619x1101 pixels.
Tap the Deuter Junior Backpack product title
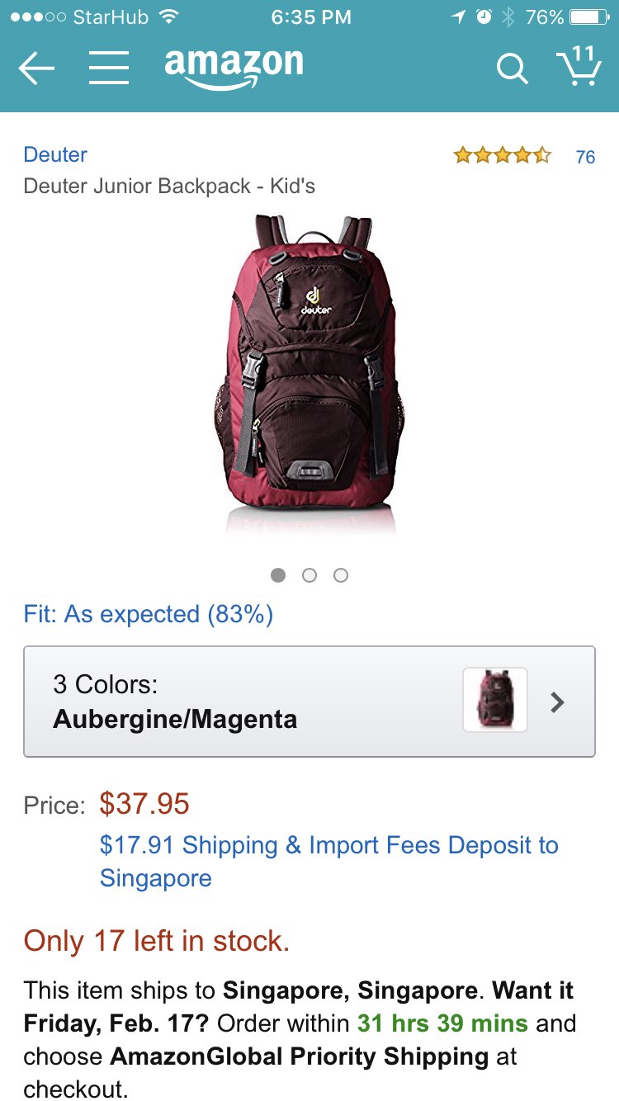[x=169, y=186]
